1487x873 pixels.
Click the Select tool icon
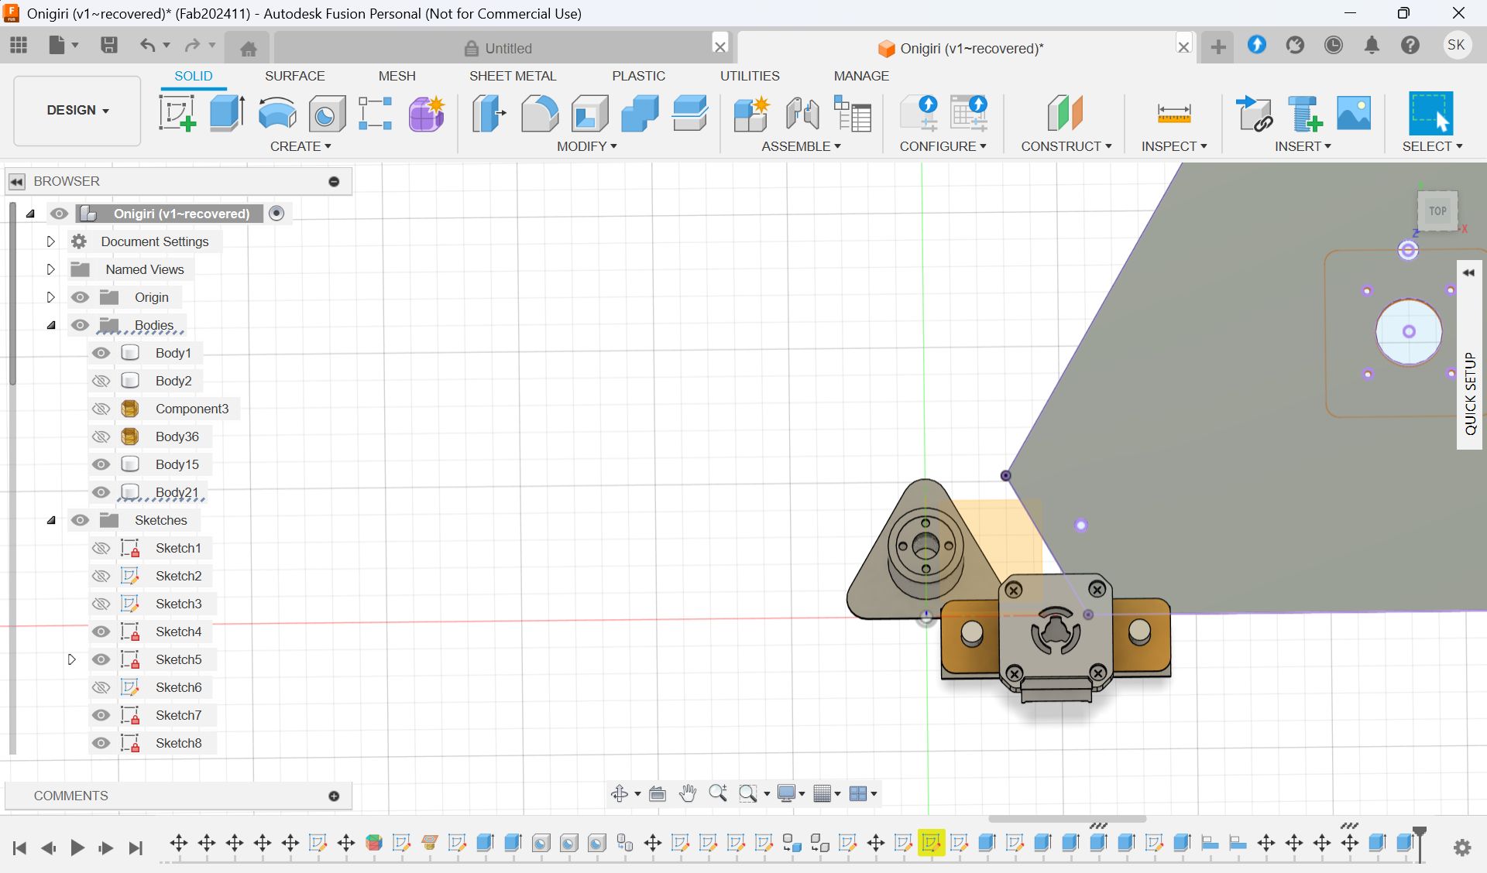(1430, 113)
